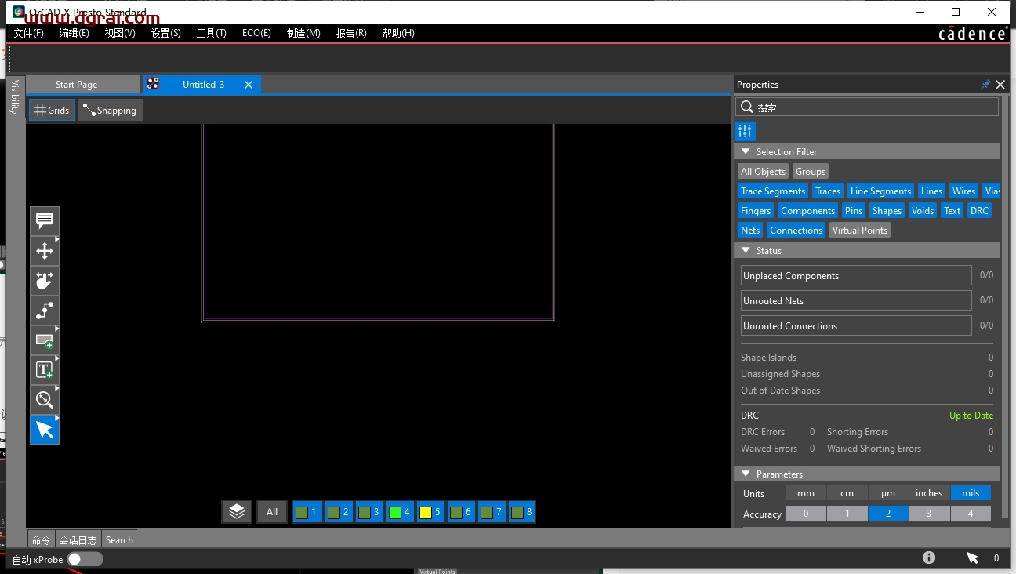Click the All Objects button
The image size is (1016, 574).
click(x=763, y=172)
